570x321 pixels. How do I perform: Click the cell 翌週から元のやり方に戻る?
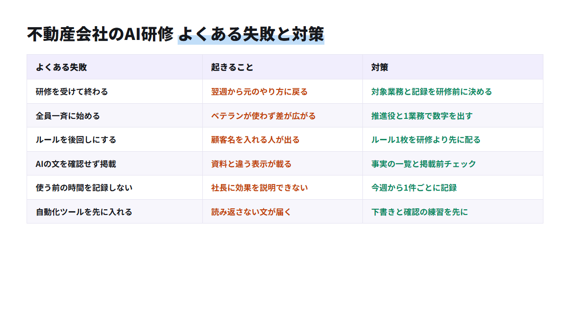point(283,91)
